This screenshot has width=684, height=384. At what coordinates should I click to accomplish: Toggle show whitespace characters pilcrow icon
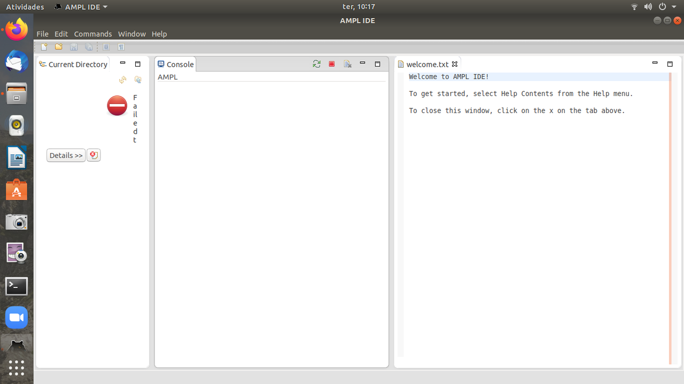tap(121, 47)
